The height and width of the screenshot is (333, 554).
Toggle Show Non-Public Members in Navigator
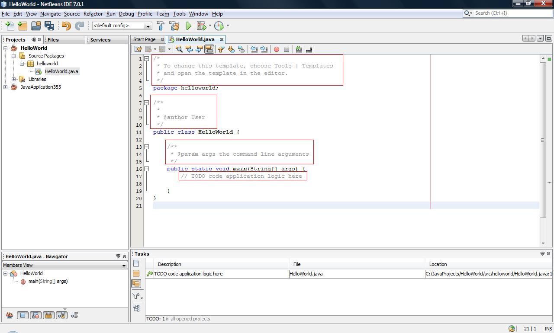[x=48, y=315]
